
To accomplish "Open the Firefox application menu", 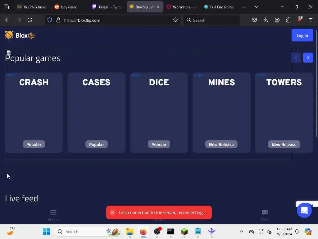I will [x=311, y=20].
